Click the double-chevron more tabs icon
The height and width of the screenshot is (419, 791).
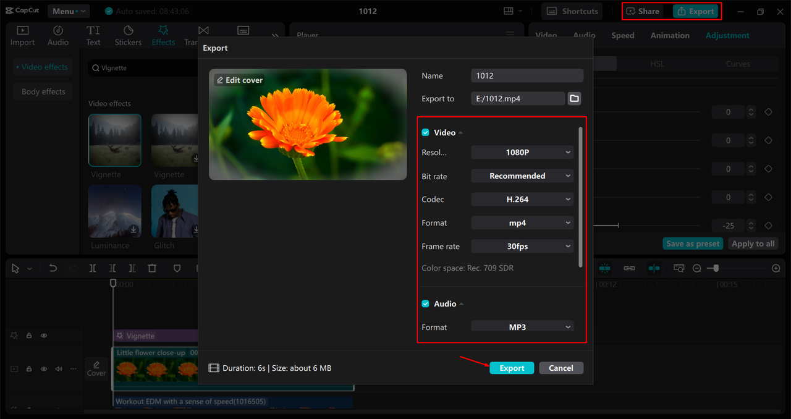275,35
